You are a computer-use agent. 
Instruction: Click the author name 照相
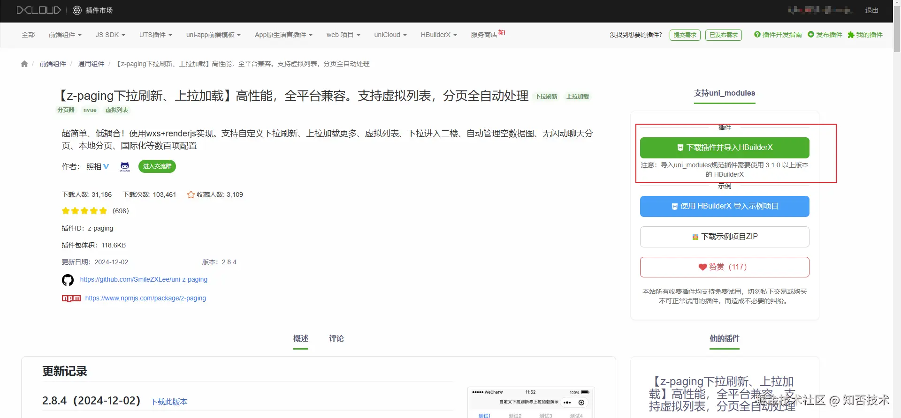(94, 167)
